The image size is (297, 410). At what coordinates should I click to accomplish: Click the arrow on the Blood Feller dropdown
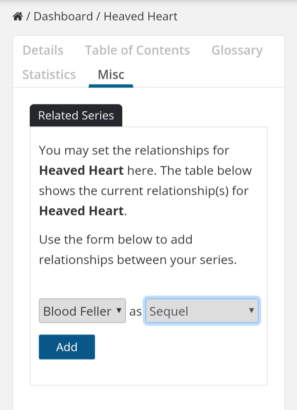119,310
